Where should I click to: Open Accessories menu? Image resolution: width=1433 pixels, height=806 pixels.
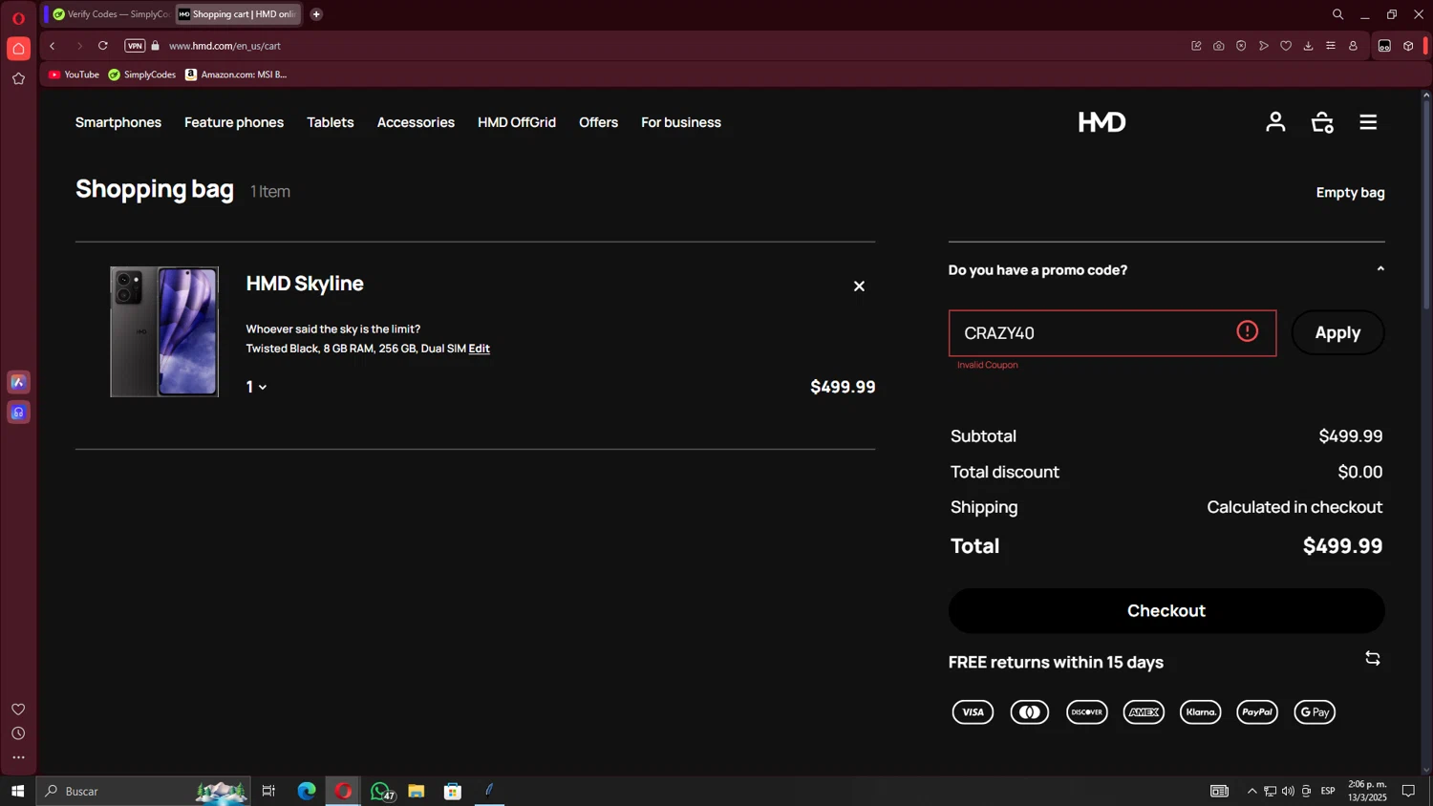tap(416, 122)
